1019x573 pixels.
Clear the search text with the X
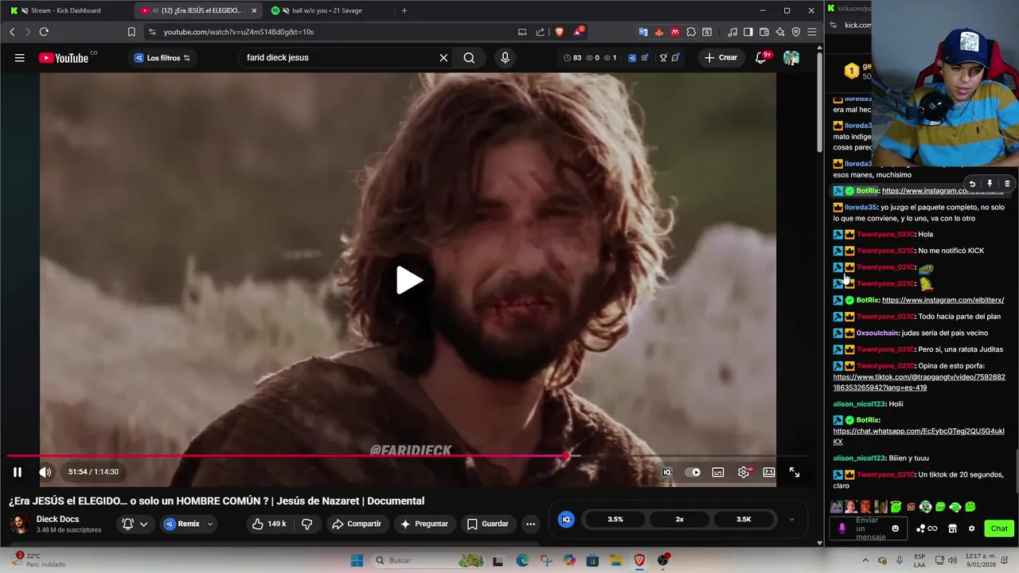pos(443,57)
